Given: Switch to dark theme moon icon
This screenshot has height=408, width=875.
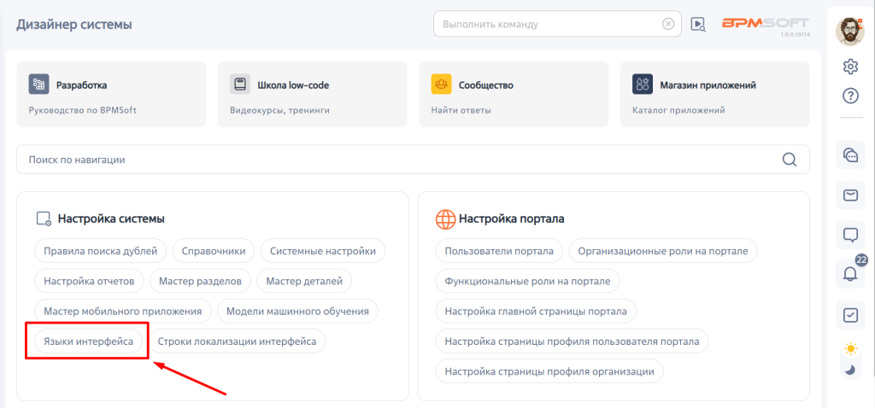Looking at the screenshot, I should pyautogui.click(x=850, y=370).
